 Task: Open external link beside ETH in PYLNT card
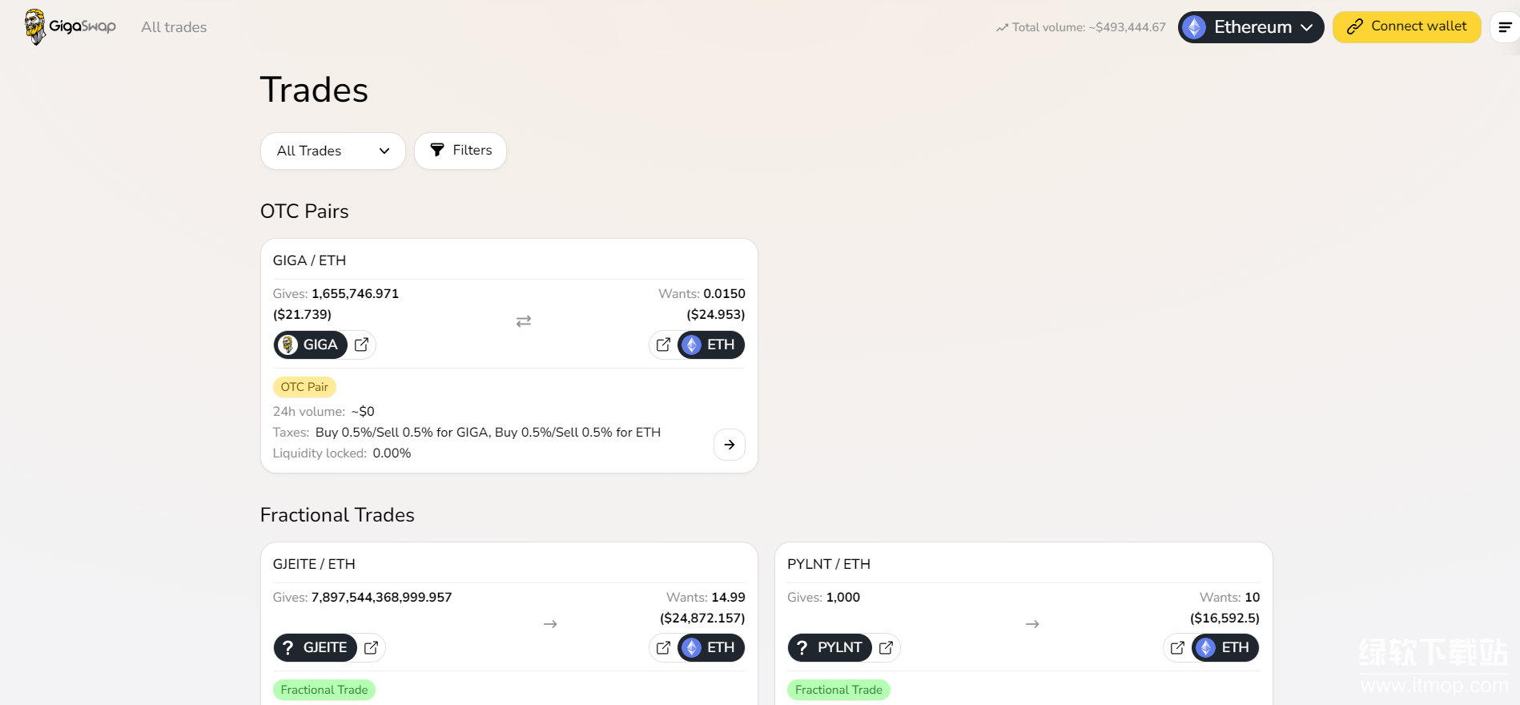click(x=1177, y=647)
